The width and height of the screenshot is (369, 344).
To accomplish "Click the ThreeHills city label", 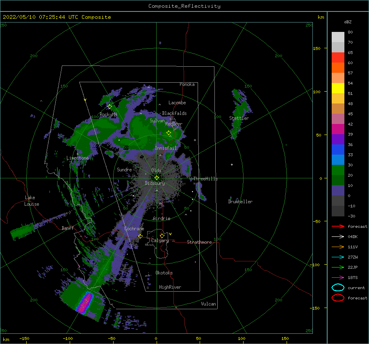I will point(205,179).
